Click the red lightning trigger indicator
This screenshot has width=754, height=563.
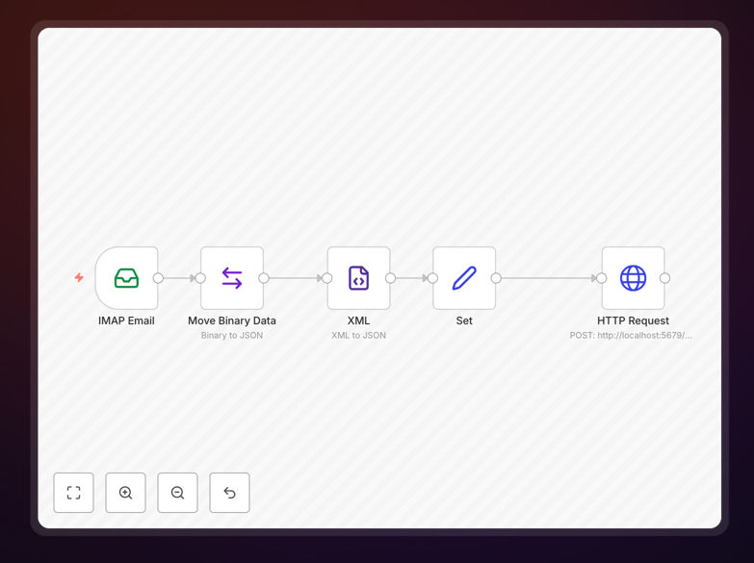79,277
